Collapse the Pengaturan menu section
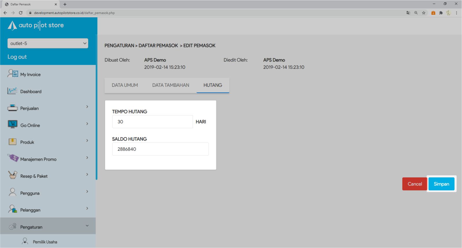Image resolution: width=462 pixels, height=248 pixels. 87,226
